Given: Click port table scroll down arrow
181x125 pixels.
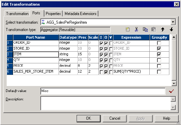Looking at the screenshot, I should 174,83.
